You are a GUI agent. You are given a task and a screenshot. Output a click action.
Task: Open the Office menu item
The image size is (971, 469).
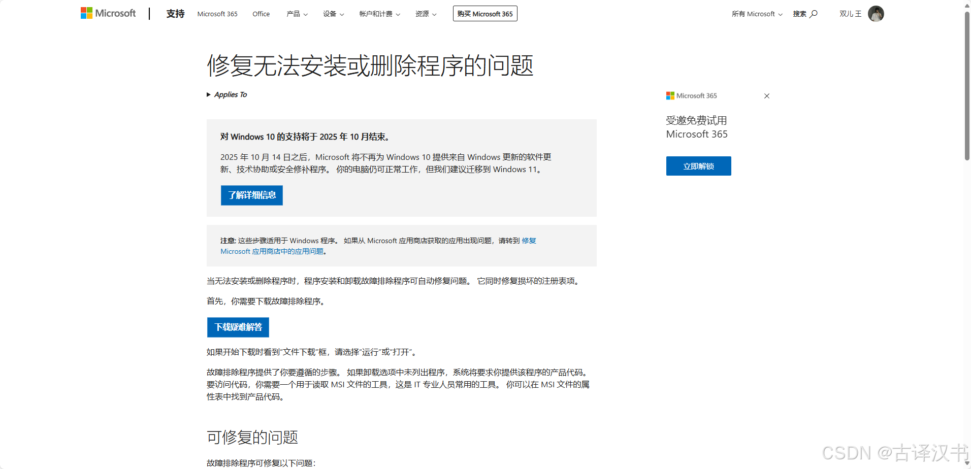coord(261,14)
